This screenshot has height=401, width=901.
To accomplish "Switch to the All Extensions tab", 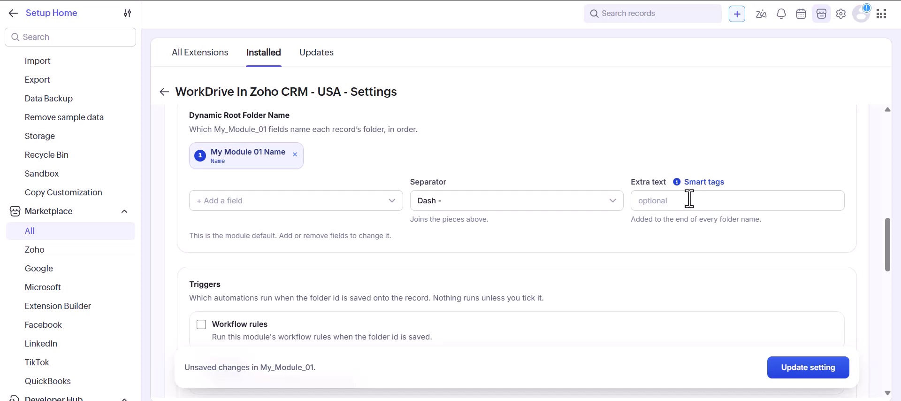I will (x=200, y=53).
